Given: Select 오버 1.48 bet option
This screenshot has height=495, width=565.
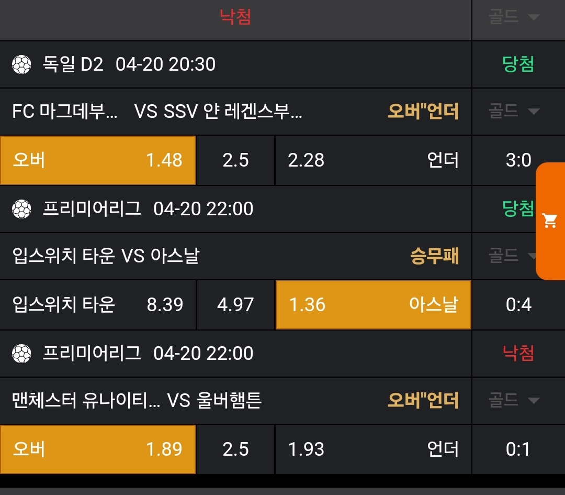Looking at the screenshot, I should 98,160.
